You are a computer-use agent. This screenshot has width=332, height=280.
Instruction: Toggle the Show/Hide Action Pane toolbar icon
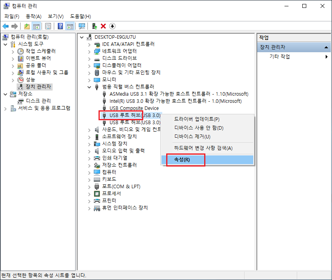click(70, 26)
